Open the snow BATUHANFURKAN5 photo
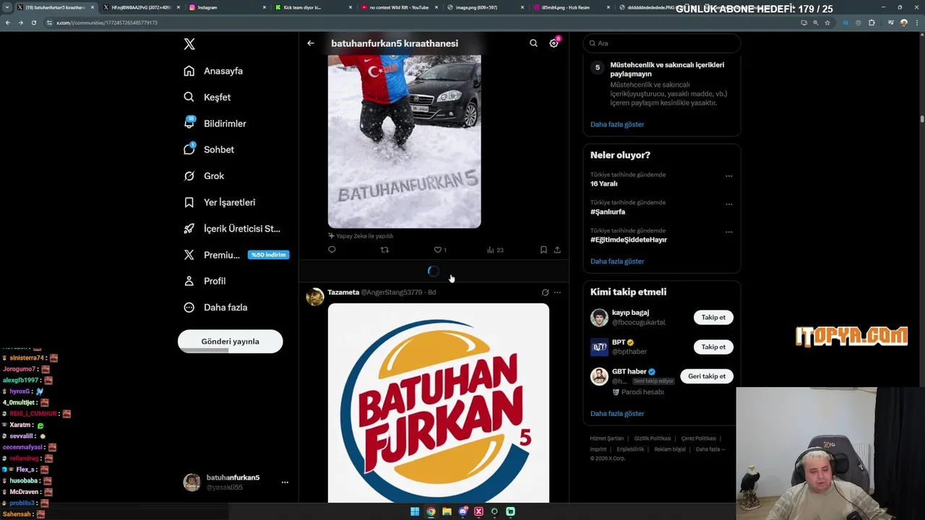Screen dimensions: 925x520 404,142
